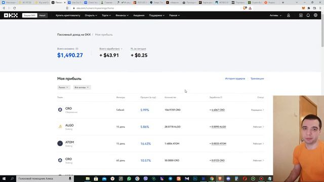Open WhatsApp from the taskbar
The width and height of the screenshot is (324, 182).
coord(129,178)
